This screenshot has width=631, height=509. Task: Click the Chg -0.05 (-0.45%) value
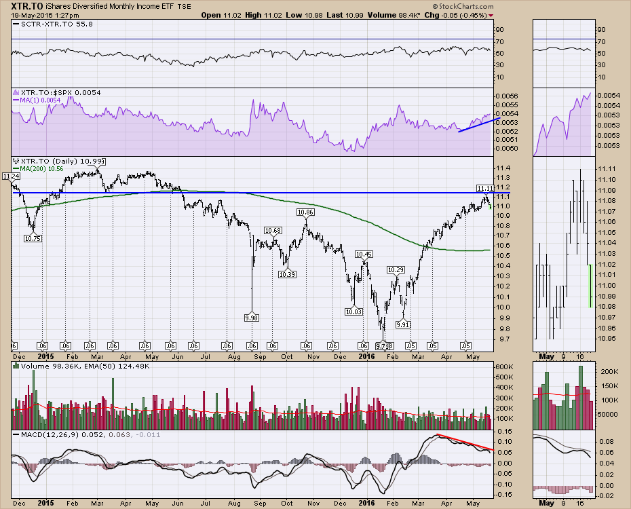[455, 15]
